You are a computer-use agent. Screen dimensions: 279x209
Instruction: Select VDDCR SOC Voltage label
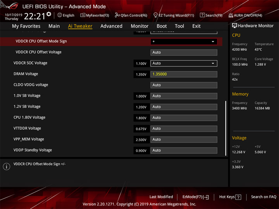pos(31,63)
